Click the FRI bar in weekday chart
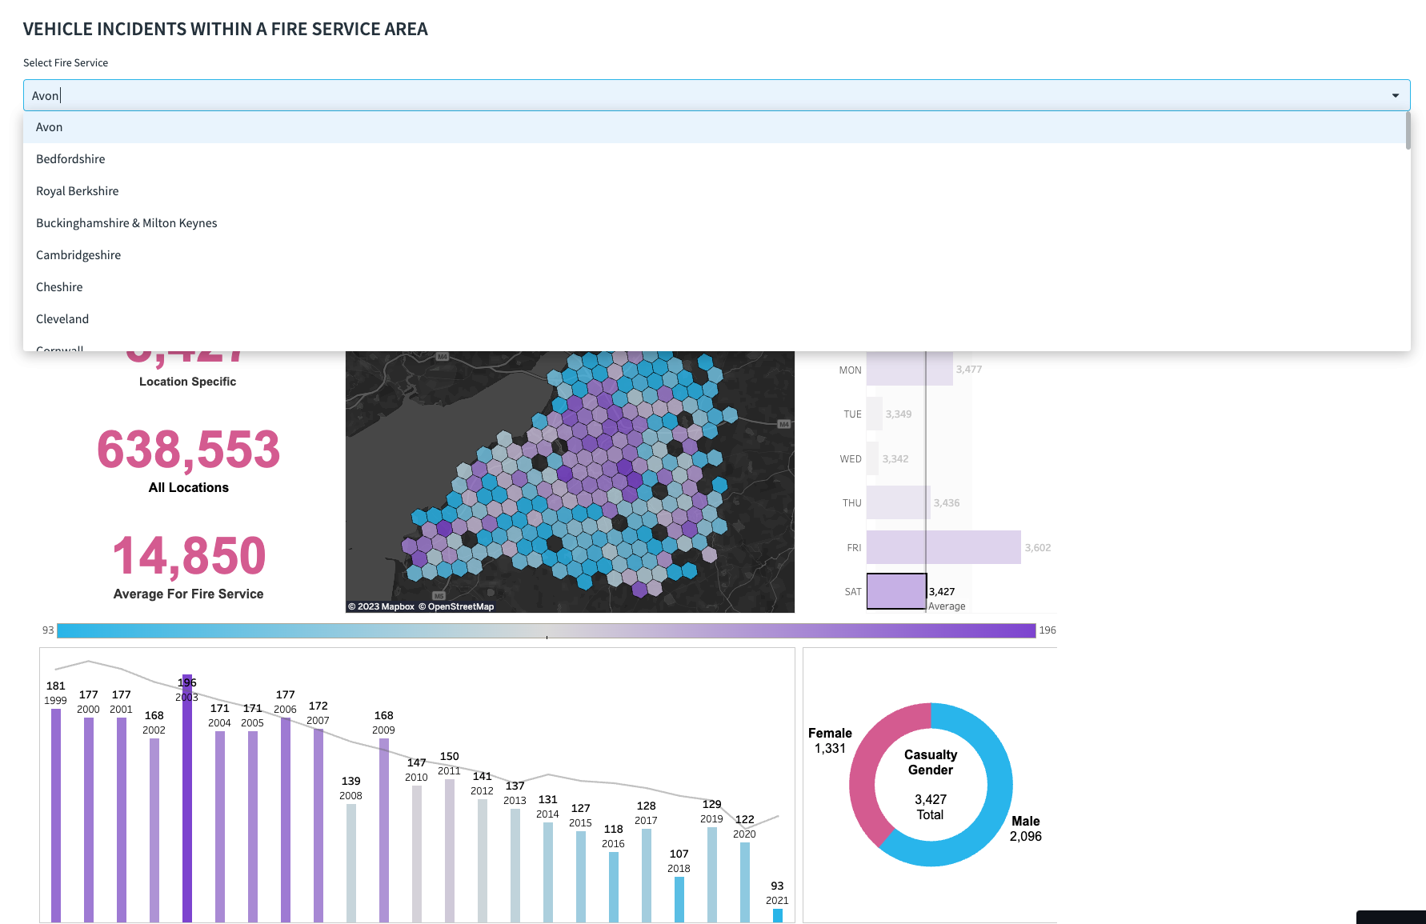 (x=943, y=547)
